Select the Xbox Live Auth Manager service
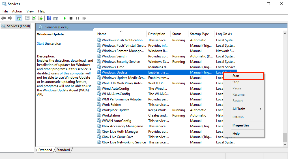This screenshot has height=159, width=288. pos(160,131)
